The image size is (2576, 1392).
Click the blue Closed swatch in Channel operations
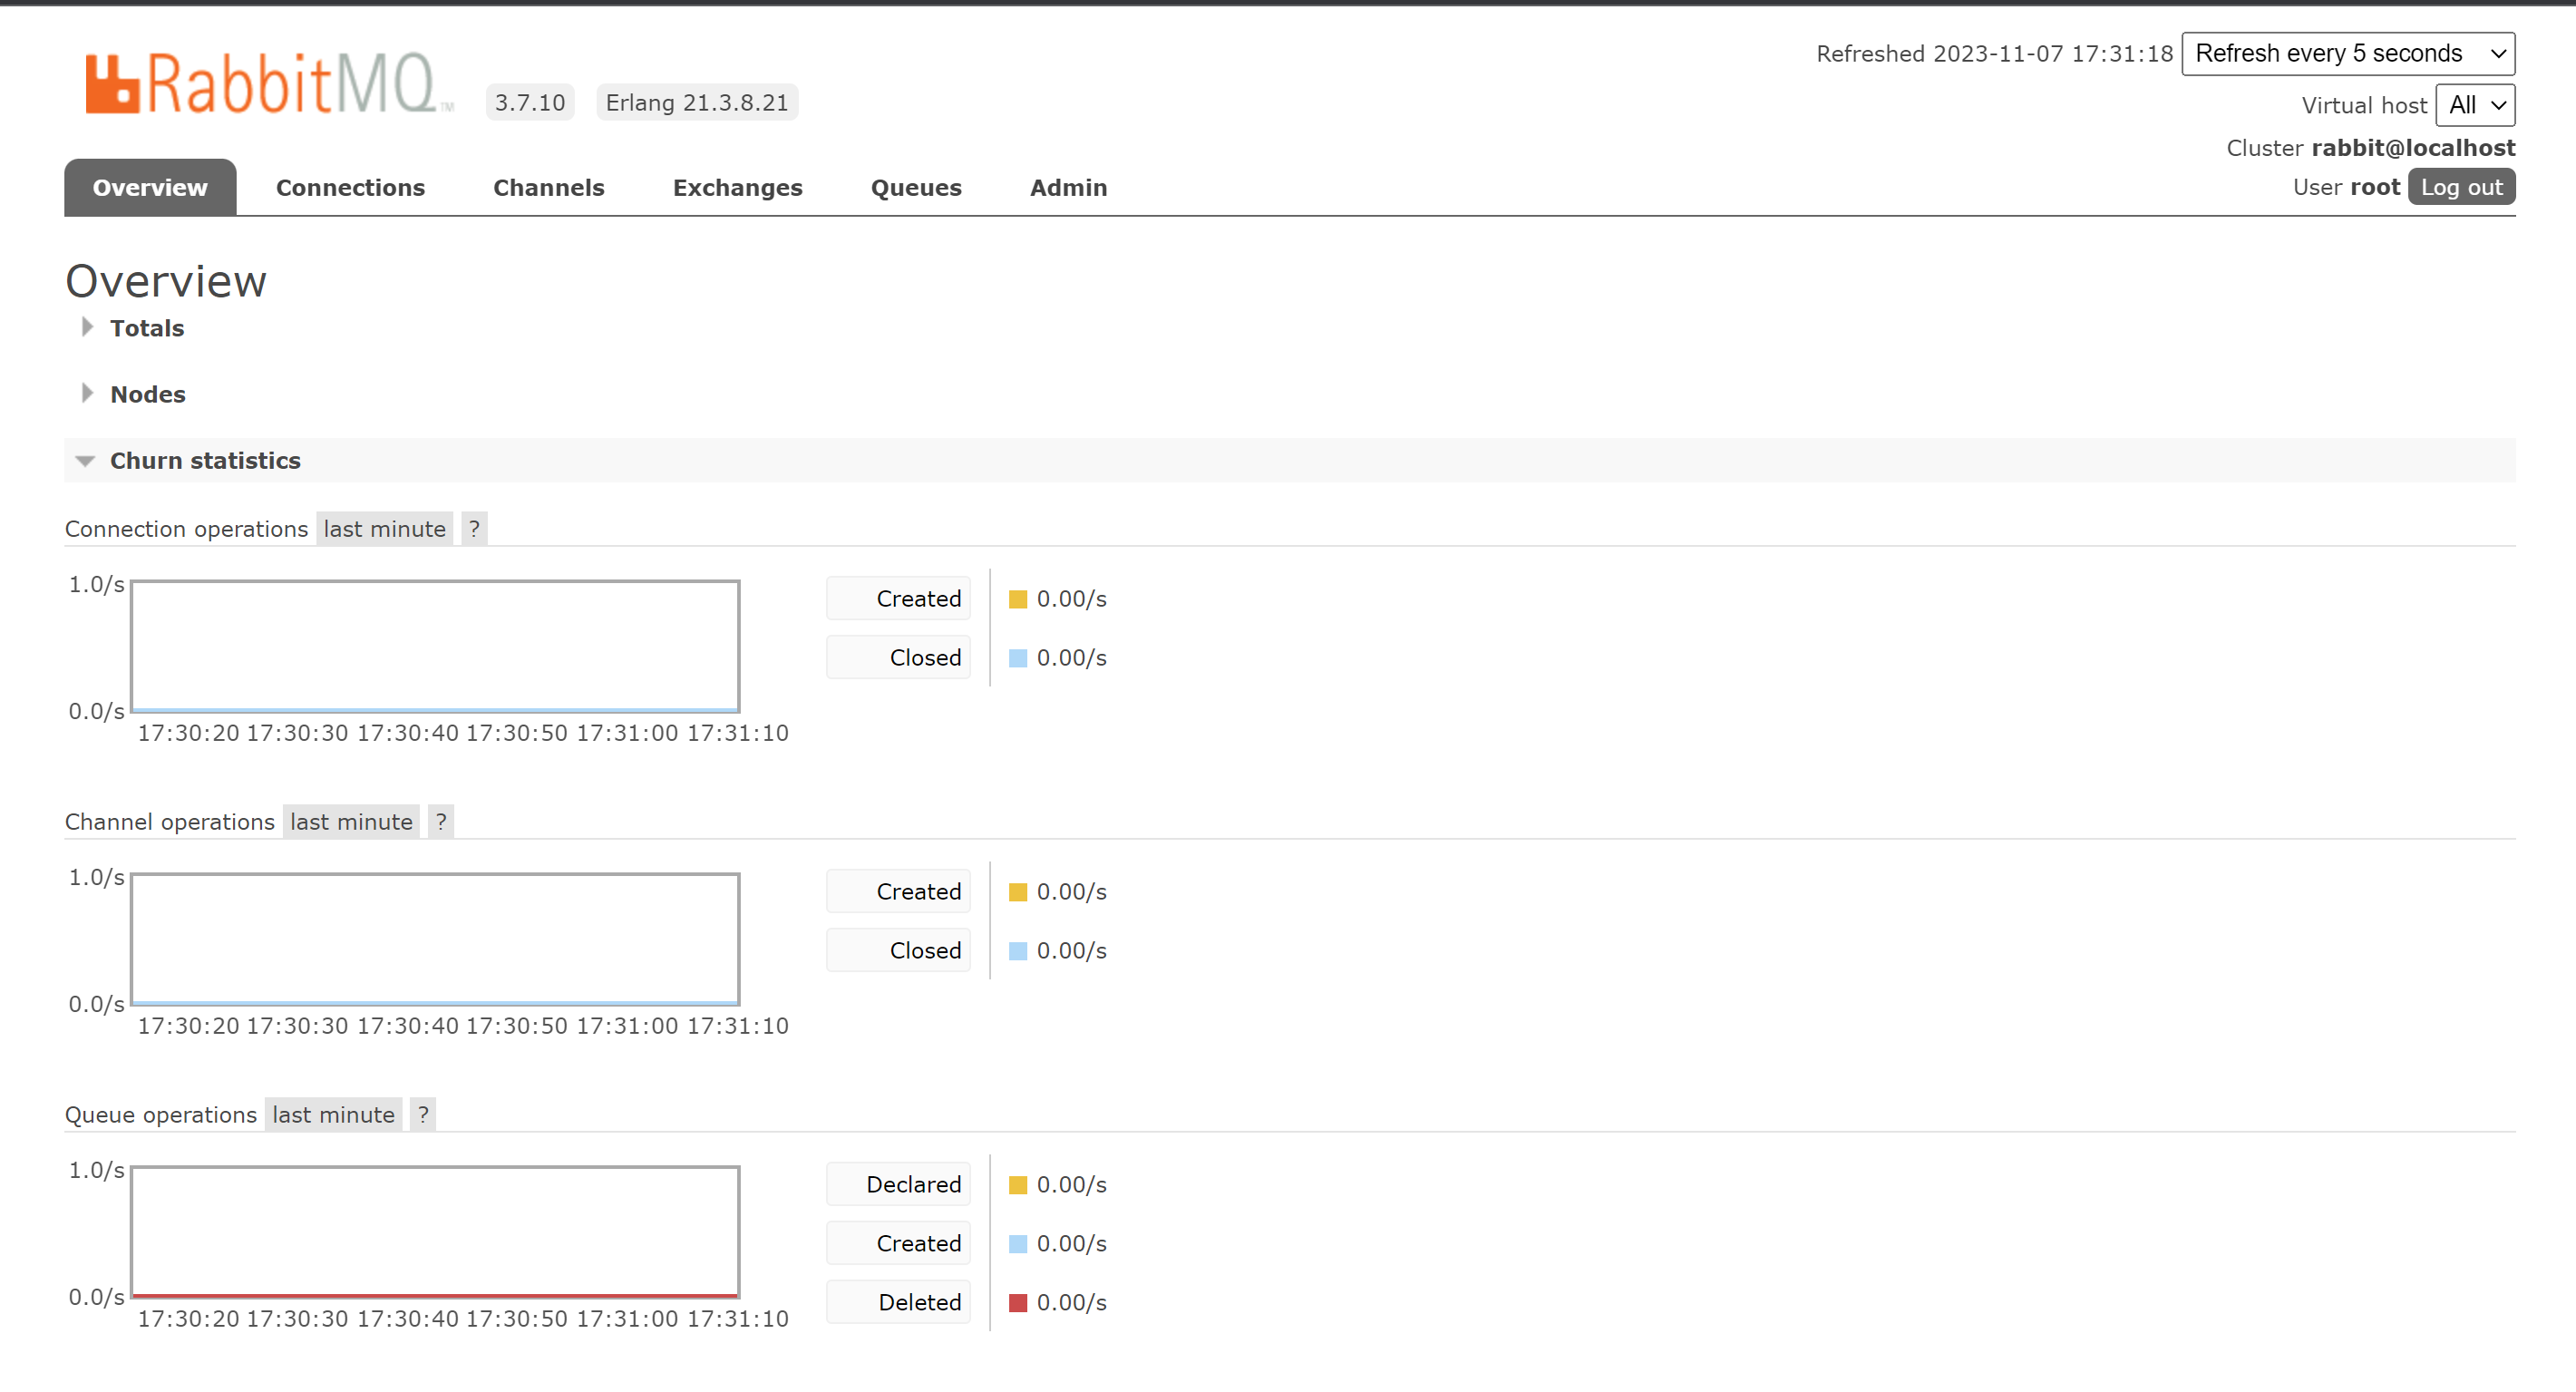tap(1018, 951)
